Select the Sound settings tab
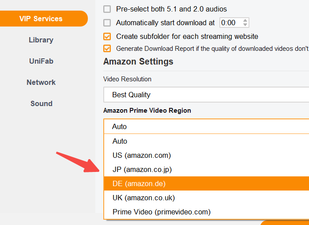 pos(41,103)
